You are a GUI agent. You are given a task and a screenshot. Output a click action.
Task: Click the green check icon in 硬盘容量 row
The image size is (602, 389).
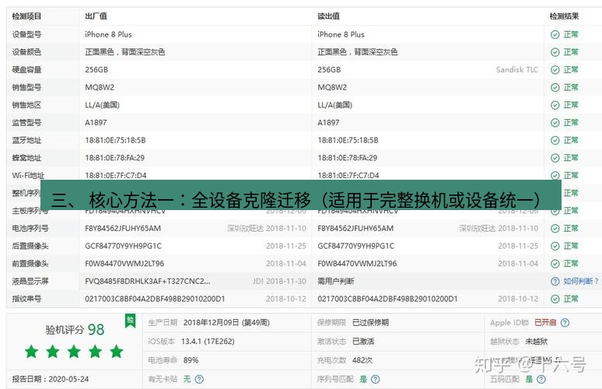pyautogui.click(x=555, y=70)
